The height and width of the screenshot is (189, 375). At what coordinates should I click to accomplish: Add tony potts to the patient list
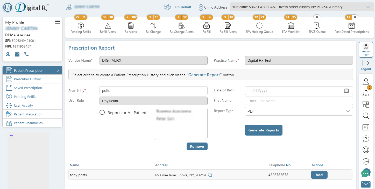[x=319, y=175]
